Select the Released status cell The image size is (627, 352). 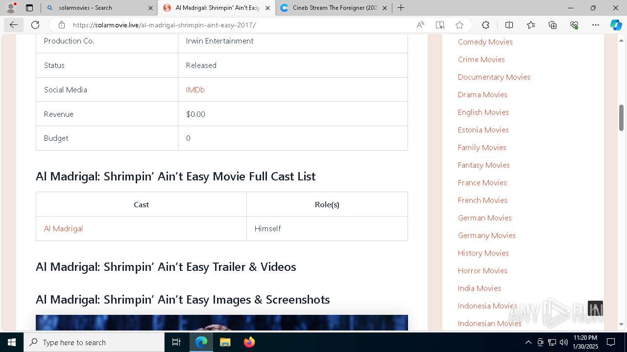tap(293, 65)
